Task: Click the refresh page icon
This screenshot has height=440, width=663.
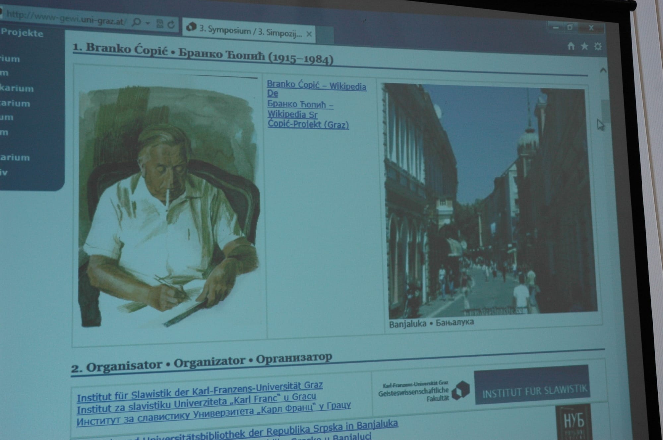Action: click(171, 24)
